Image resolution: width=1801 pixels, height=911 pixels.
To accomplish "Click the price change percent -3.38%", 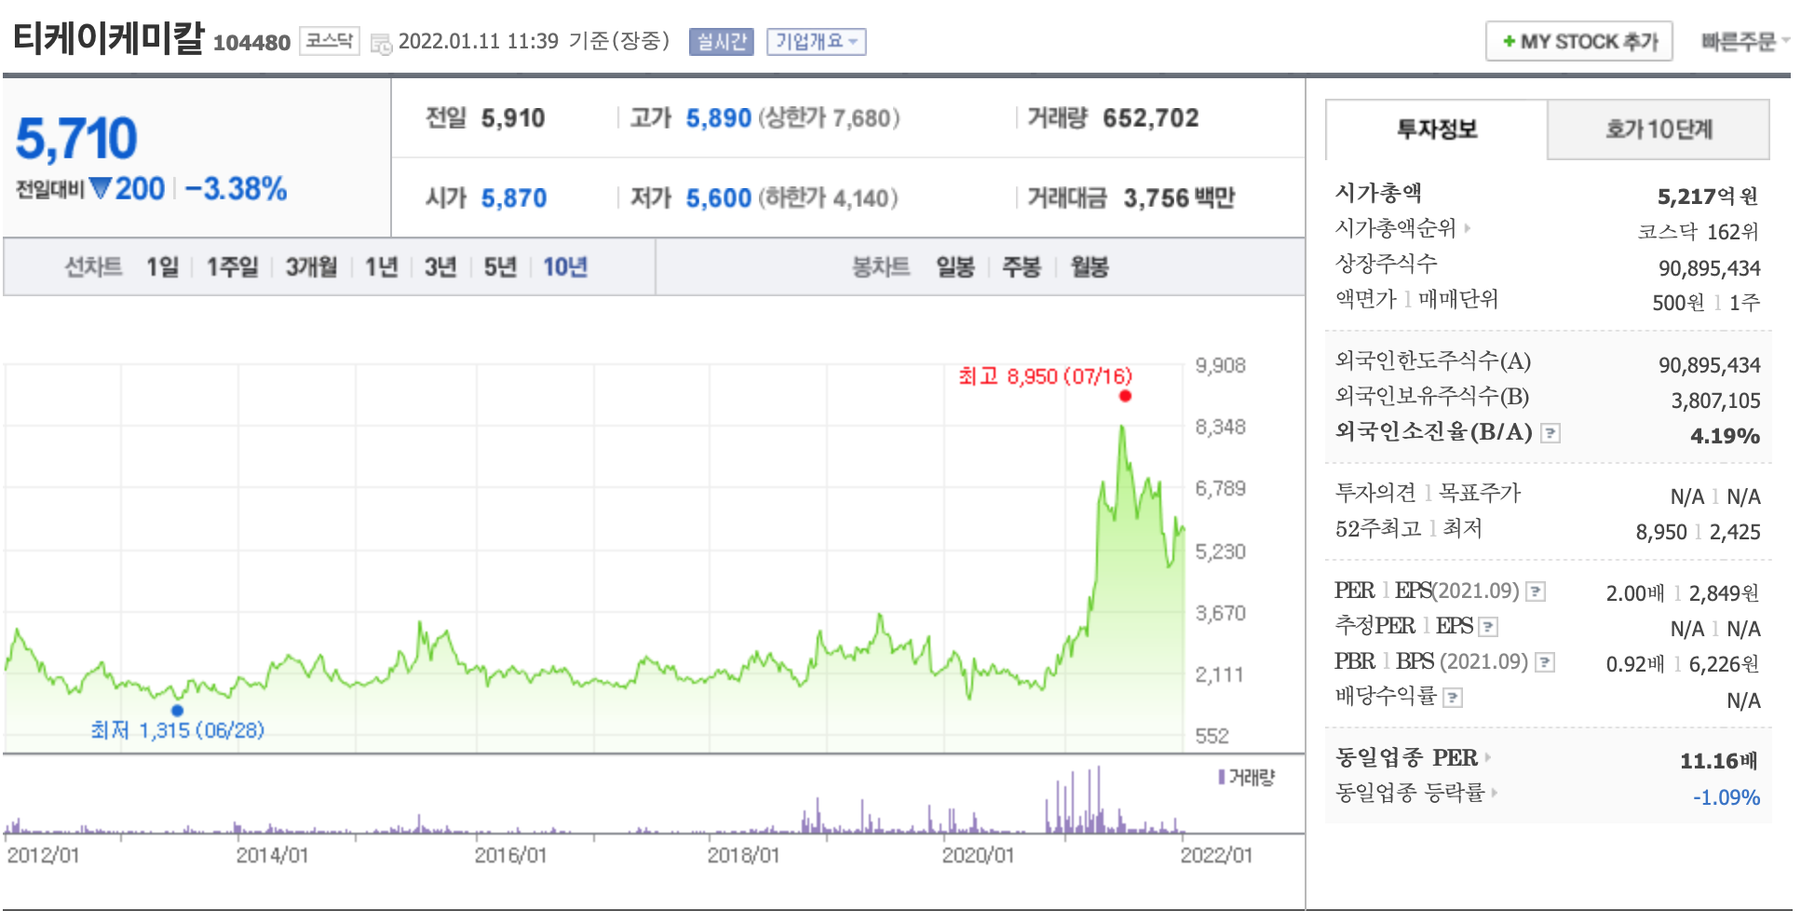I will tap(236, 189).
